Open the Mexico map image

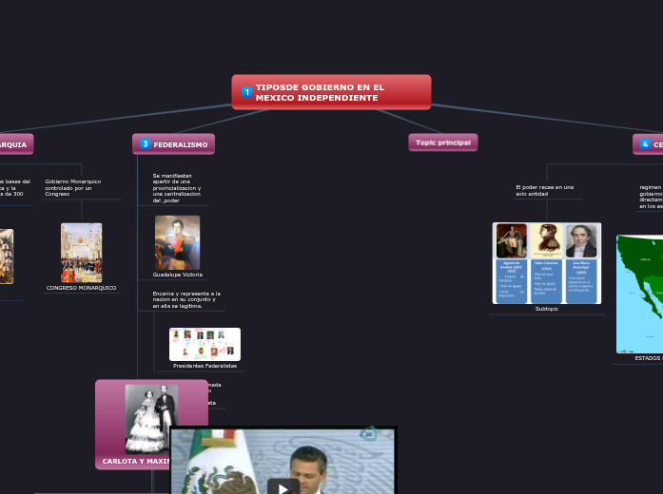click(639, 294)
